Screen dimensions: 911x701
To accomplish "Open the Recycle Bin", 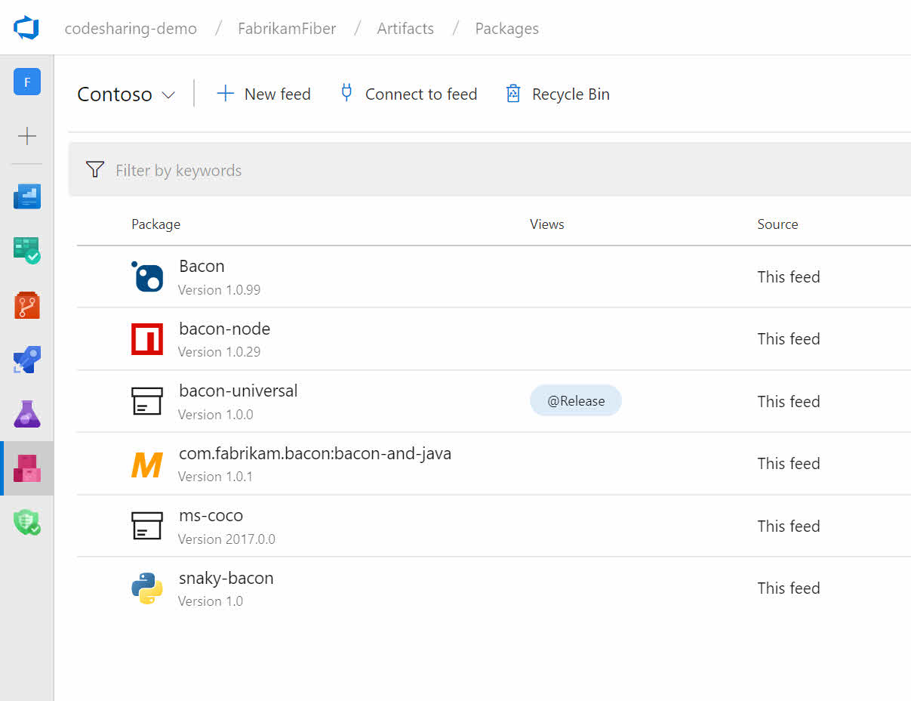I will [556, 94].
